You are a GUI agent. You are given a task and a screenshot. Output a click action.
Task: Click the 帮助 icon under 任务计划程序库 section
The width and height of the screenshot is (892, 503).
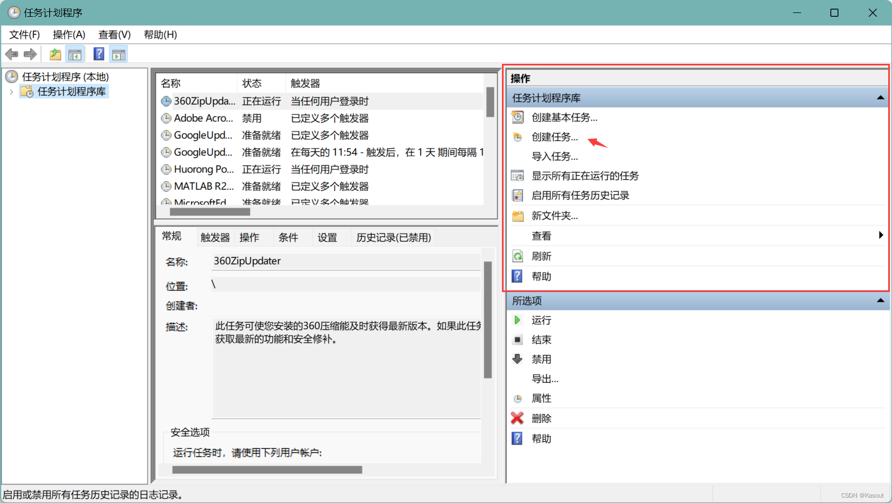[x=518, y=276]
